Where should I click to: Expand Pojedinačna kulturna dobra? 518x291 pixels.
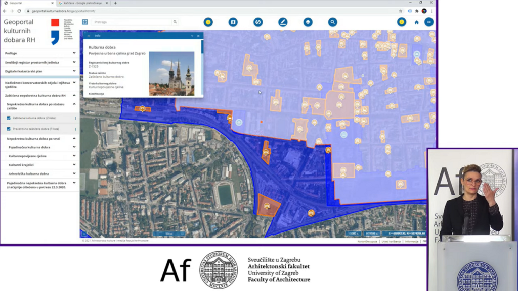[x=39, y=147]
